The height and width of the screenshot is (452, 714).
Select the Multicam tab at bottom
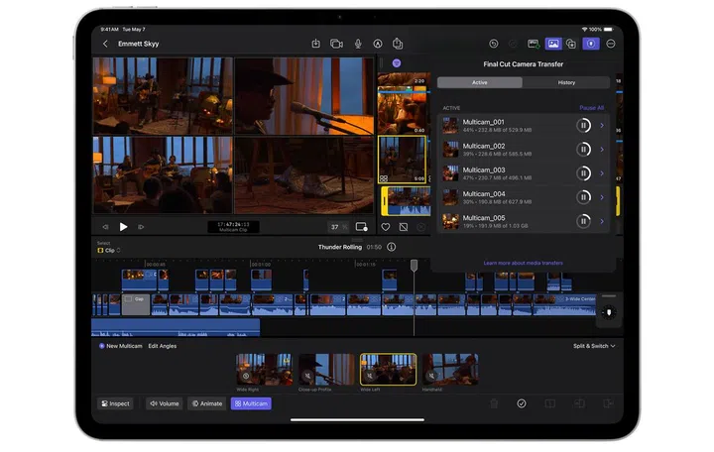(251, 403)
